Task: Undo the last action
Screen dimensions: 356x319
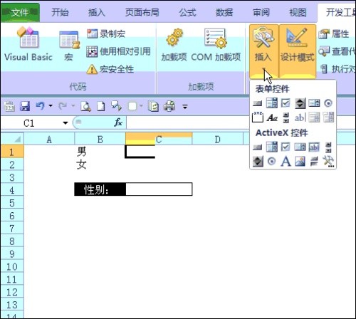Action: click(x=40, y=105)
